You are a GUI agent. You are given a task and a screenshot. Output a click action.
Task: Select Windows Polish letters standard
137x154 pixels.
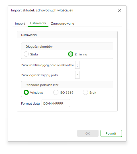point(26,92)
